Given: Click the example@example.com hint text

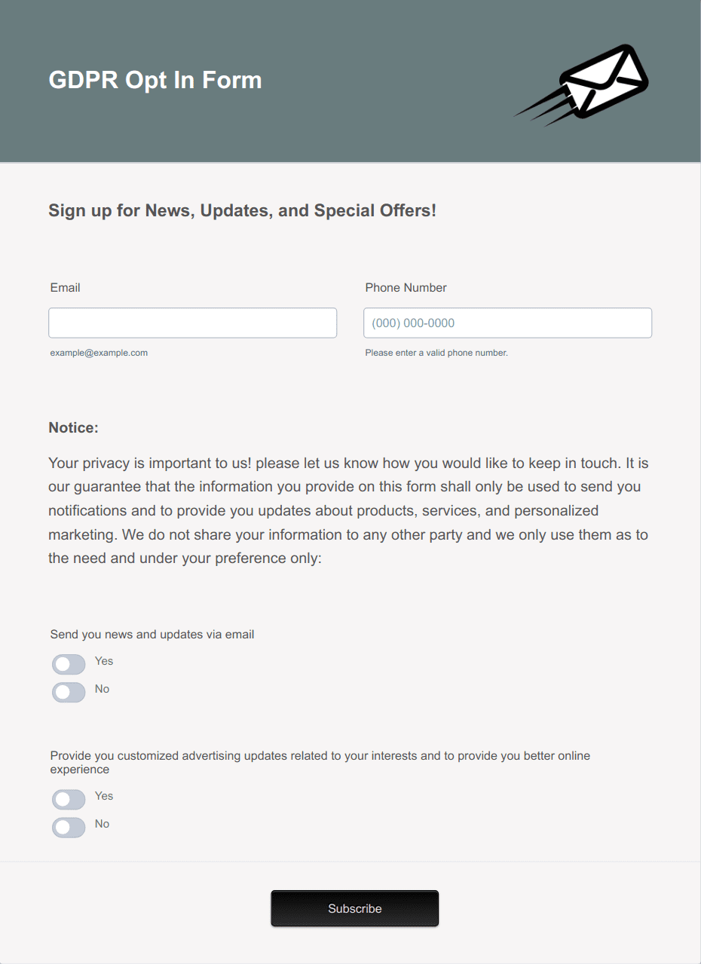Looking at the screenshot, I should [99, 353].
